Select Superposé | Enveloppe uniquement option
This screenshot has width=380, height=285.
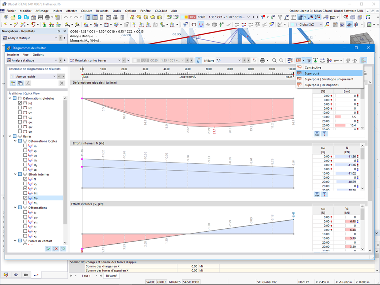[330, 79]
